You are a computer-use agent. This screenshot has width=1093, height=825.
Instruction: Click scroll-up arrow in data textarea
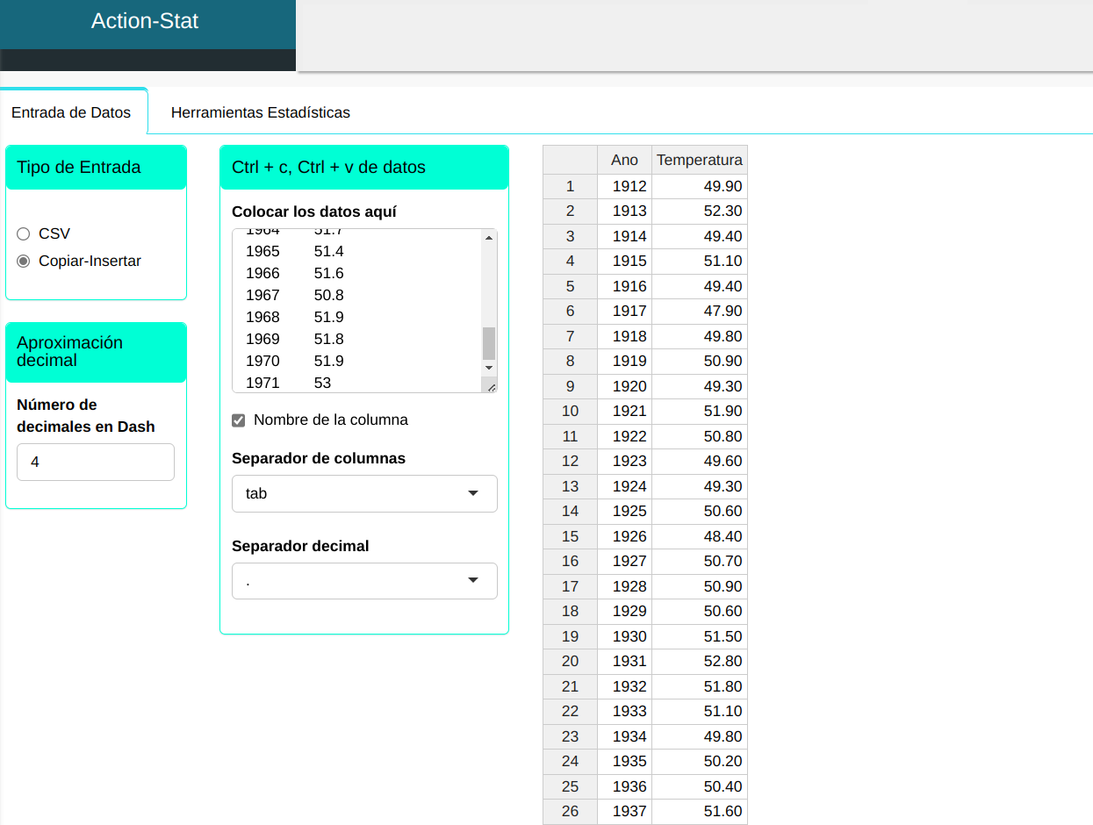(489, 237)
